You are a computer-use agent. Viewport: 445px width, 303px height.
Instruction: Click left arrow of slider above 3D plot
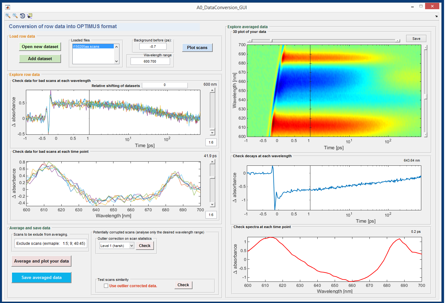click(x=250, y=41)
